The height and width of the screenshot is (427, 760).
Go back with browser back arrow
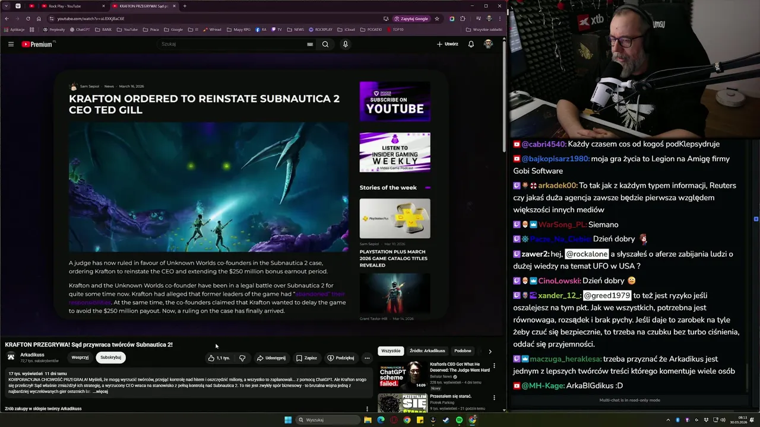(x=7, y=18)
